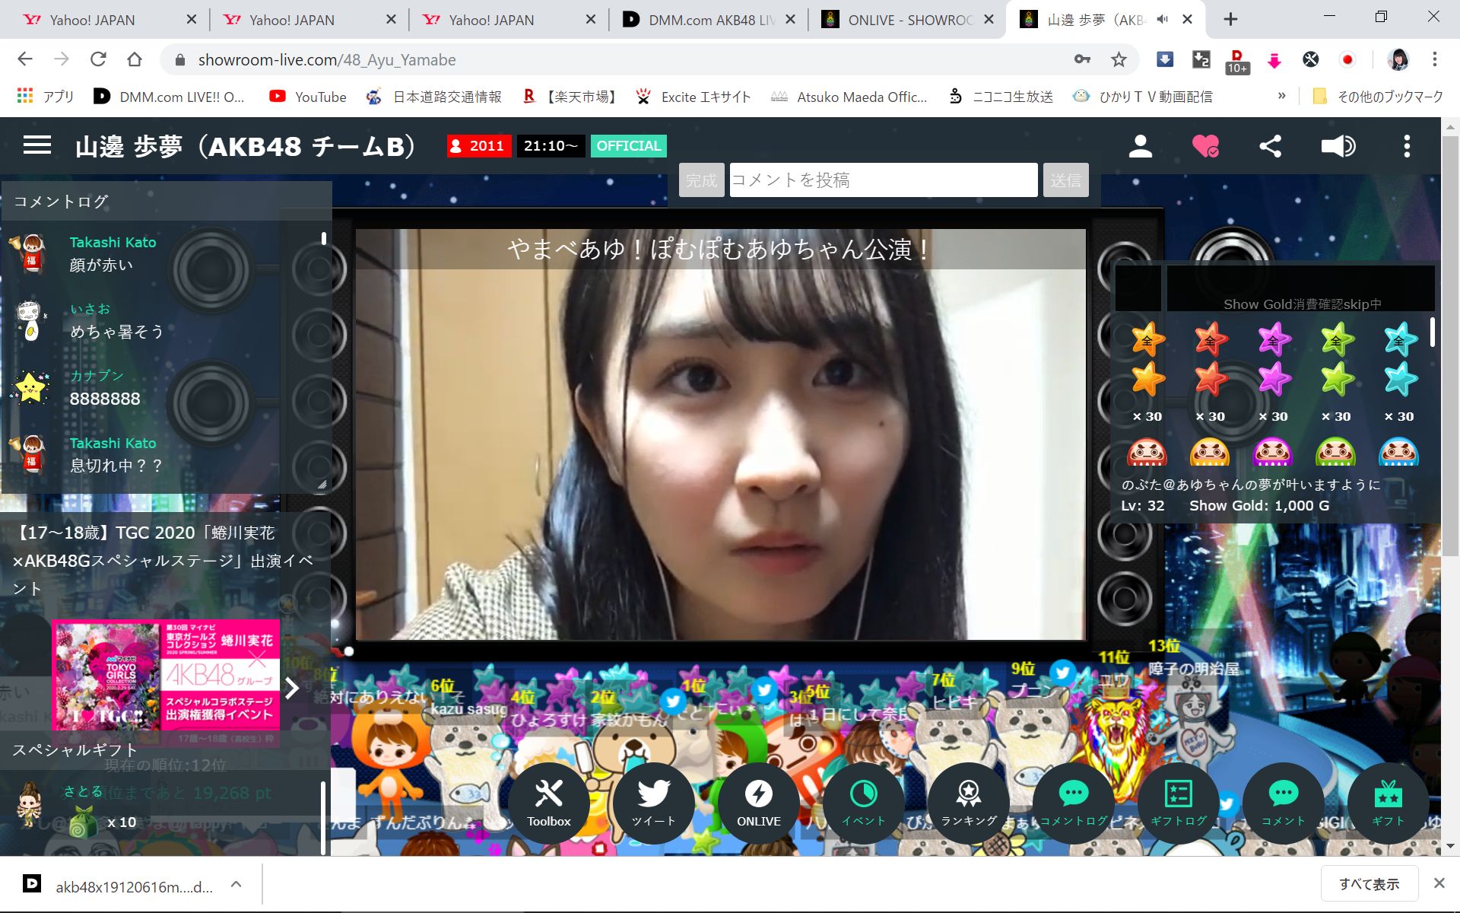
Task: Focus the コメントを投稿 comment input field
Action: pyautogui.click(x=884, y=180)
